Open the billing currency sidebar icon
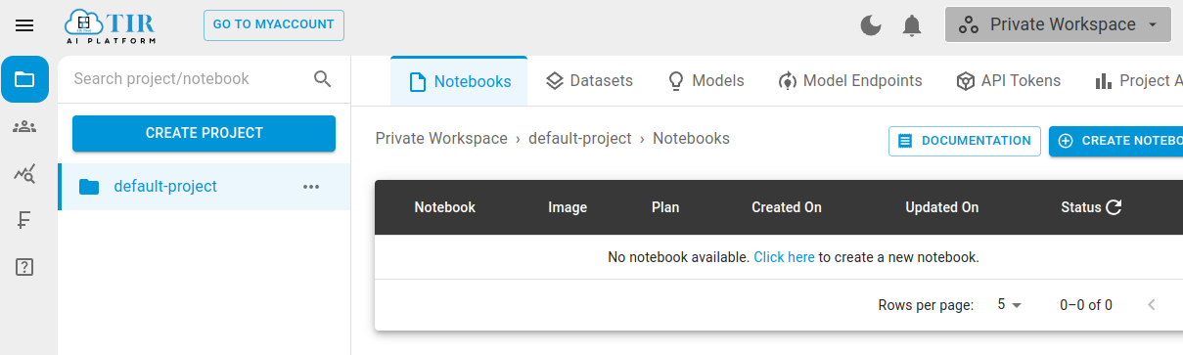 click(25, 220)
